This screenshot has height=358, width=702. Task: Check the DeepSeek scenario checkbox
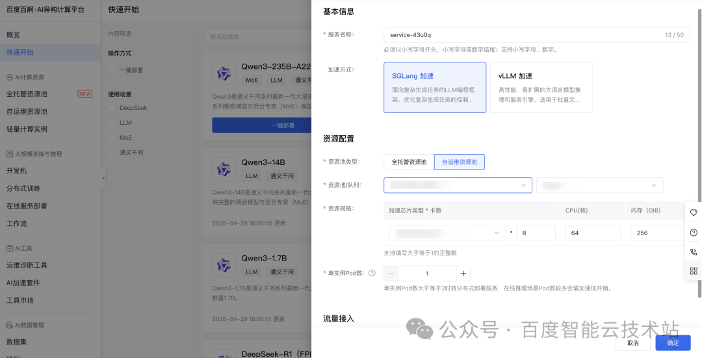coord(112,108)
